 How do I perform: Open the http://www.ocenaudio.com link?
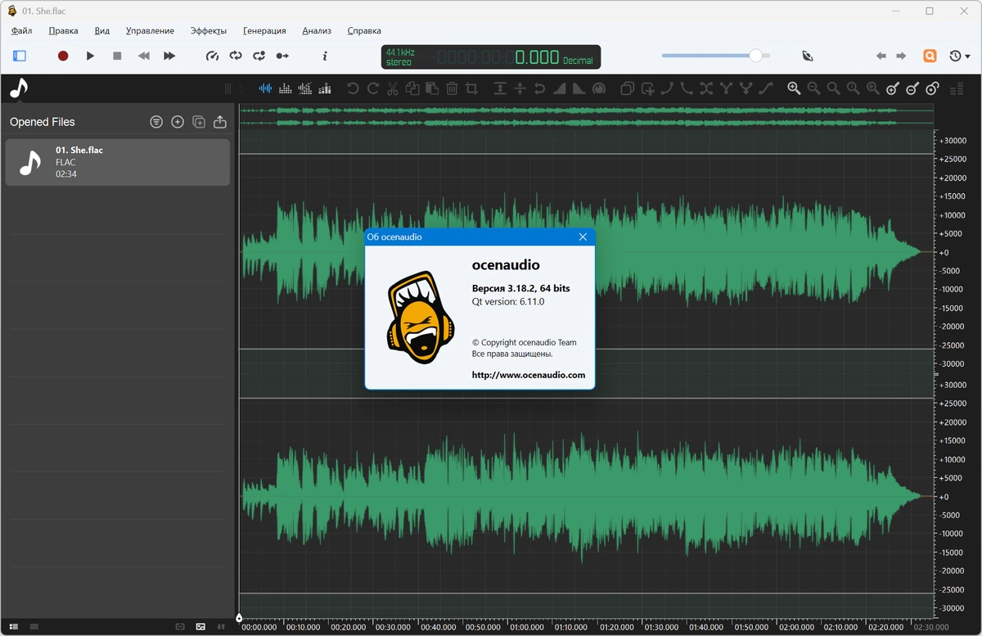pos(529,375)
